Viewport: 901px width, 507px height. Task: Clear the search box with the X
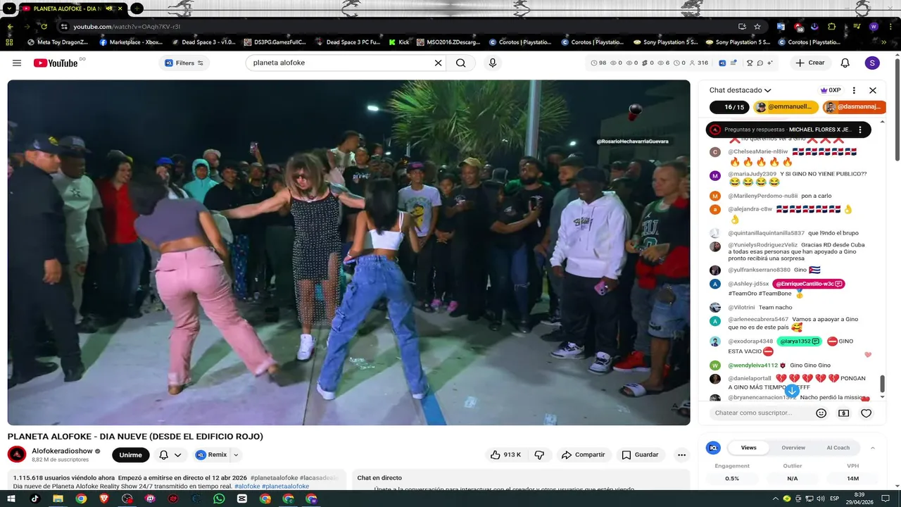[438, 63]
